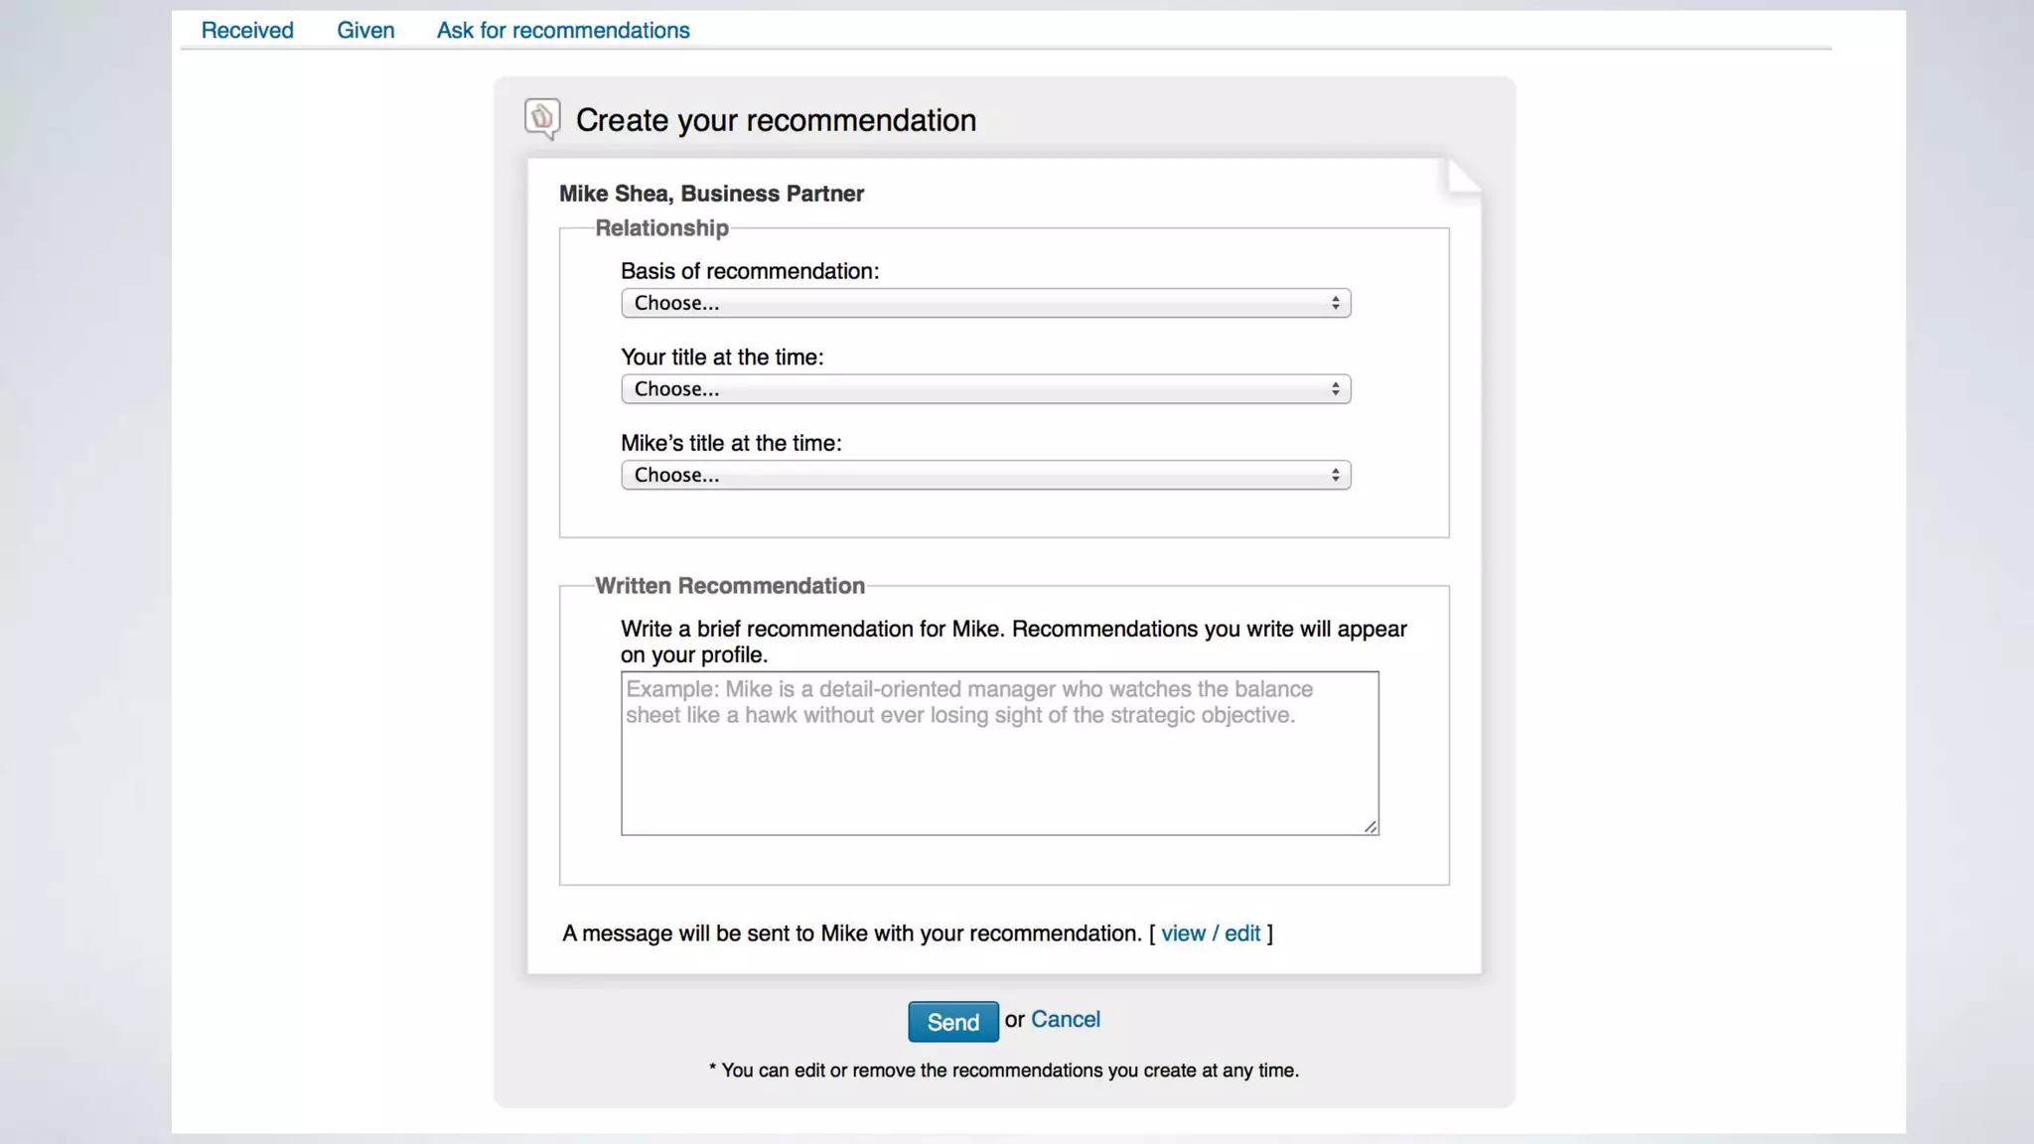The width and height of the screenshot is (2034, 1144).
Task: Click the Basis of recommendation dropdown arrows
Action: [x=1335, y=303]
